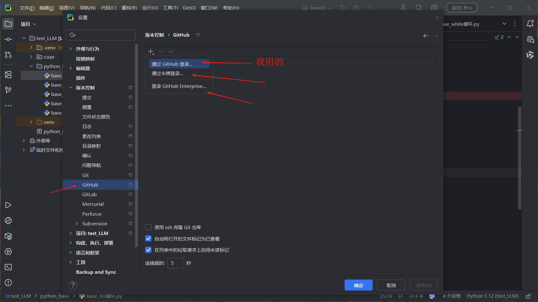
Task: Open the Git branches tool icon in sidebar
Action: point(8,90)
